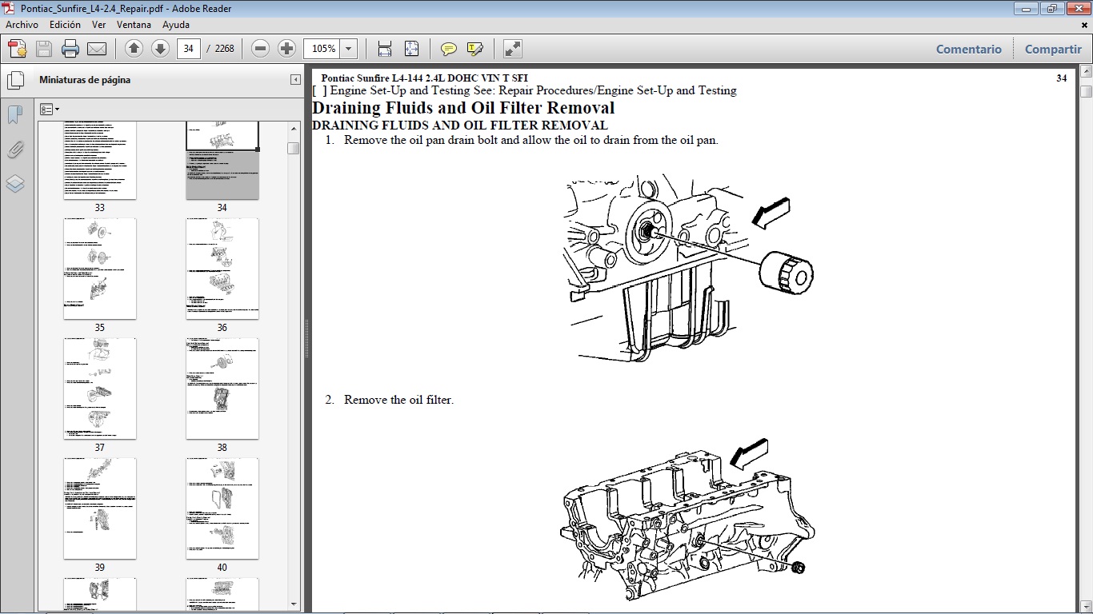Go to the previous page with the up arrow

[x=134, y=49]
